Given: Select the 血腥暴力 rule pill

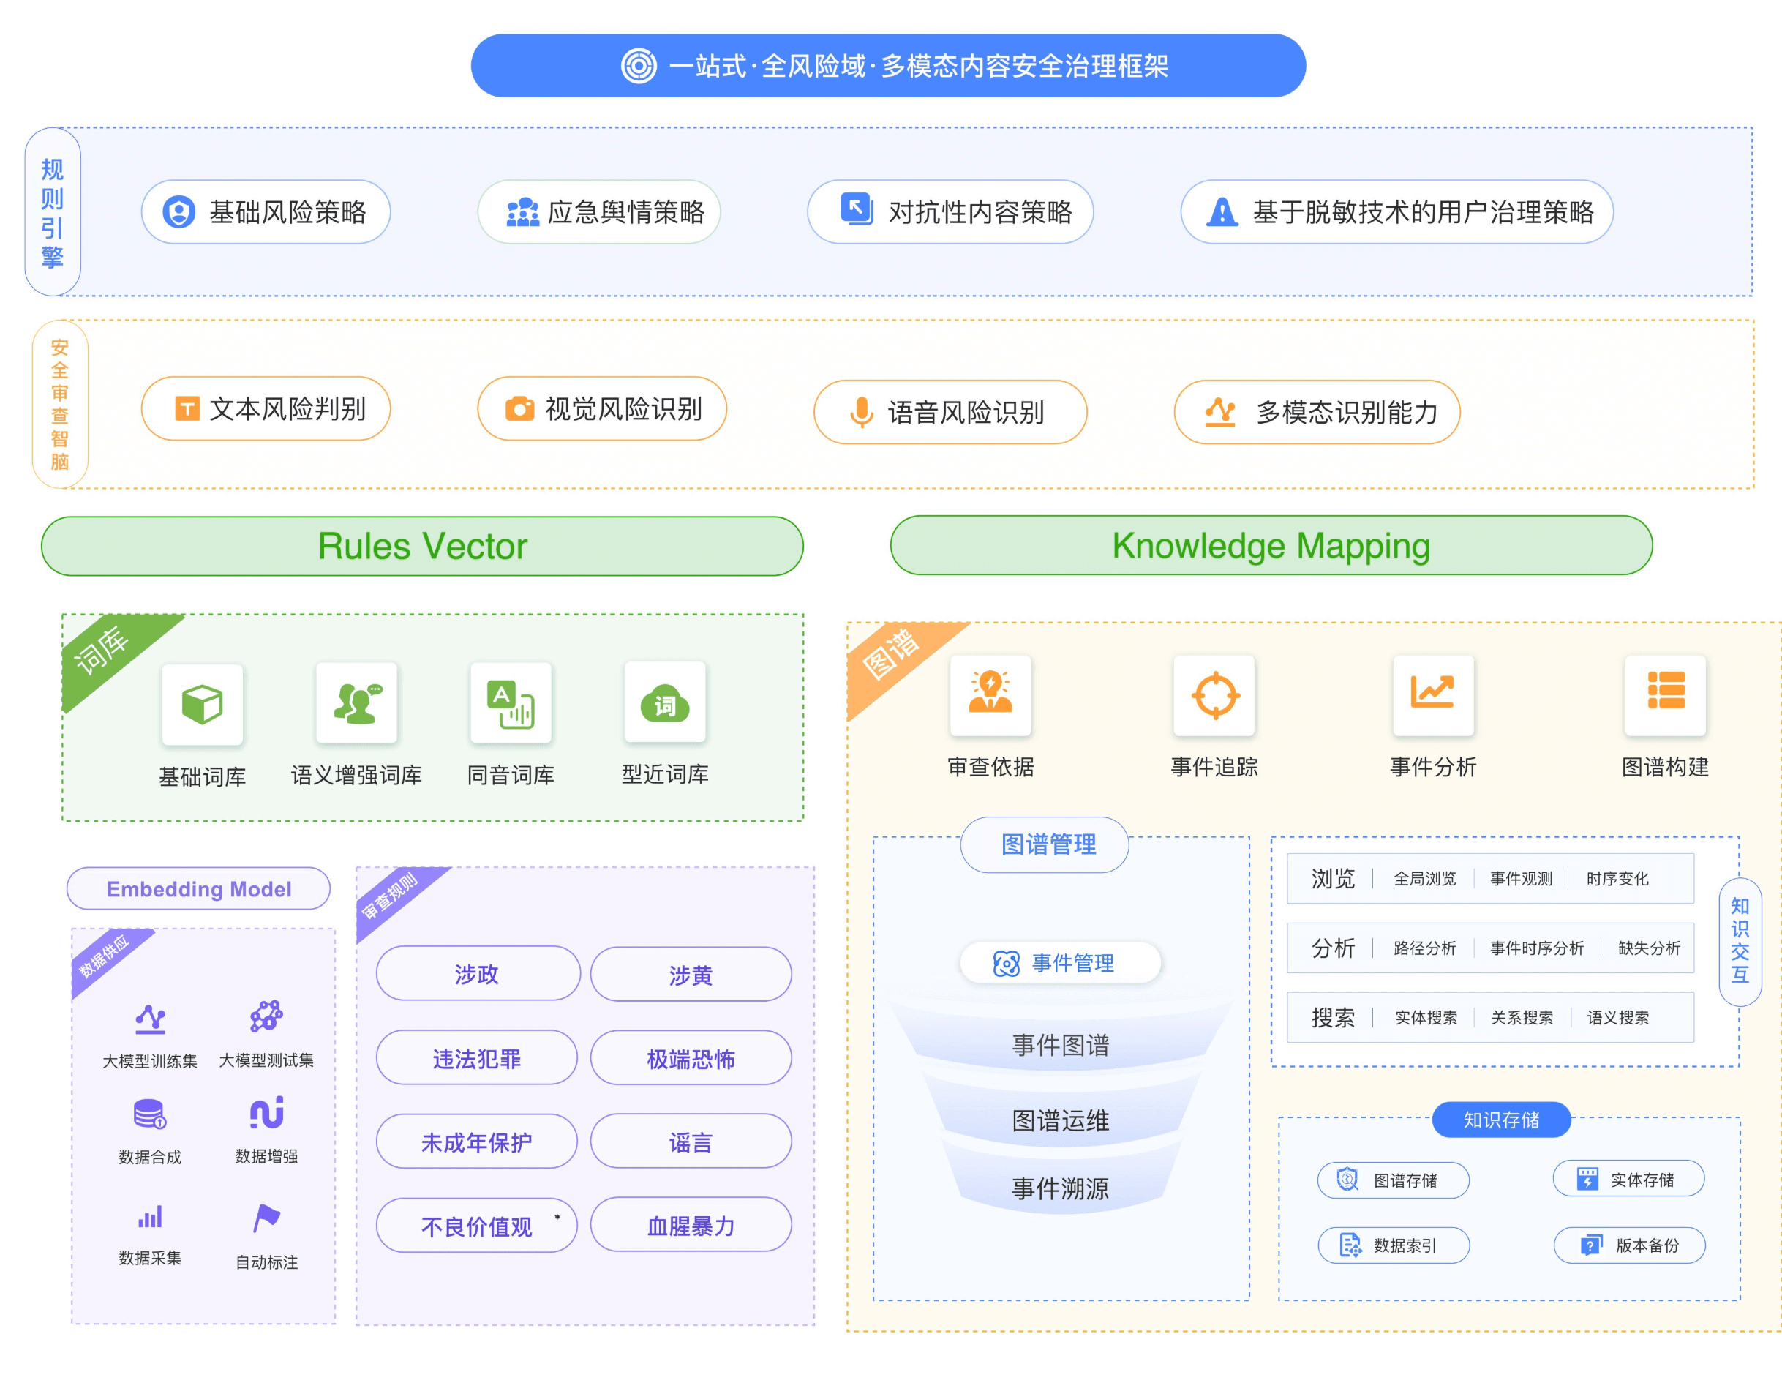Looking at the screenshot, I should point(691,1225).
